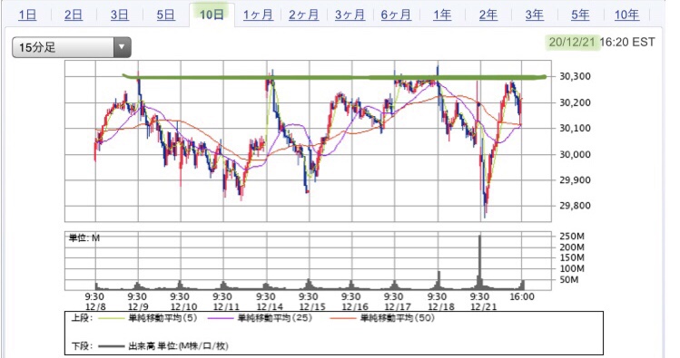Click the 29,800 price axis label

[x=575, y=206]
